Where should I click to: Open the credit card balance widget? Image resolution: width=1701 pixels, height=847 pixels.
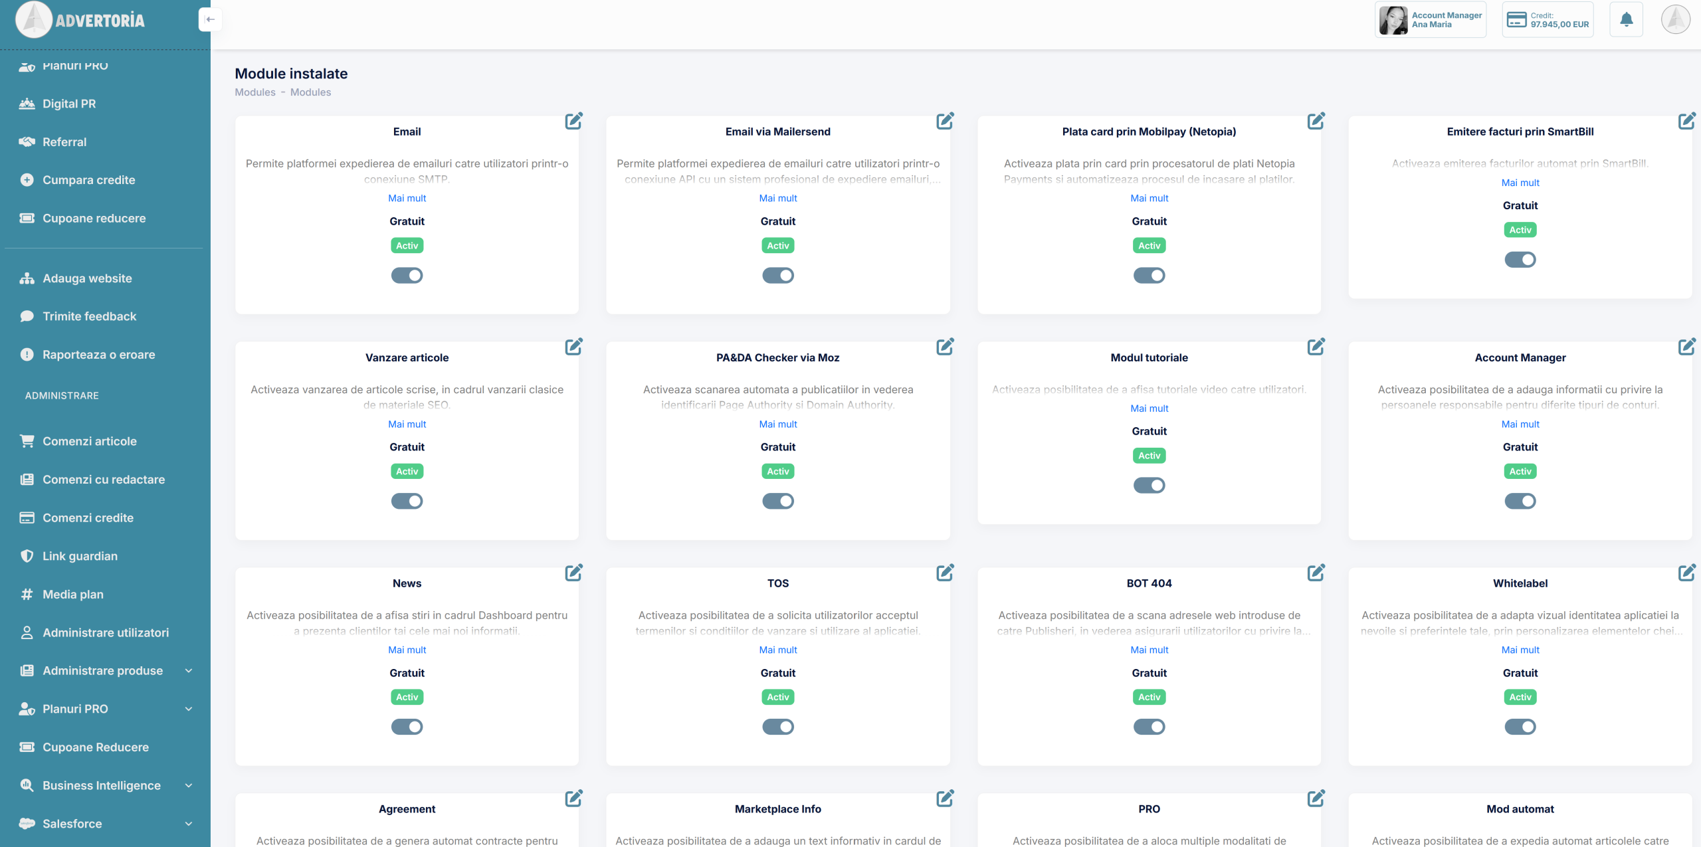point(1548,20)
